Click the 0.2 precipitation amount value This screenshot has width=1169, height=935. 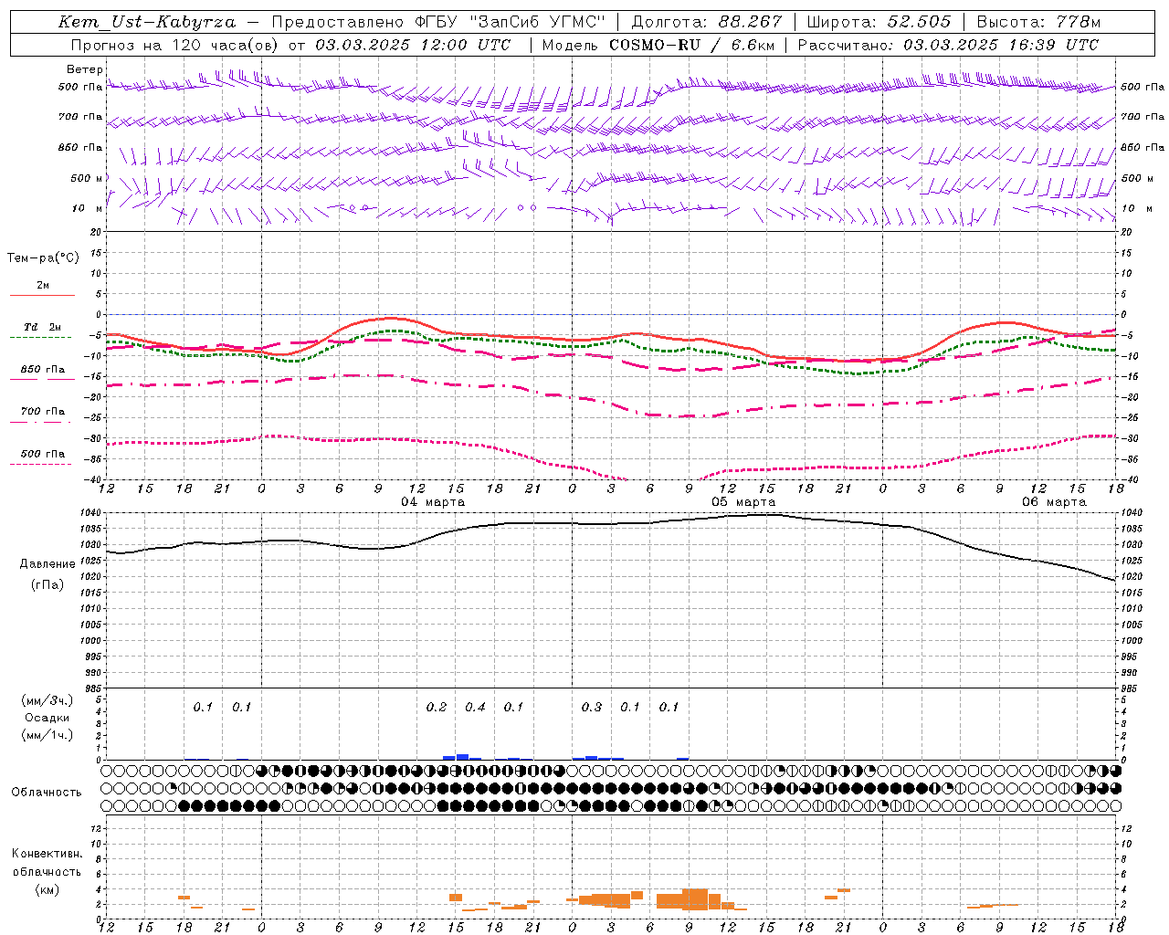437,708
